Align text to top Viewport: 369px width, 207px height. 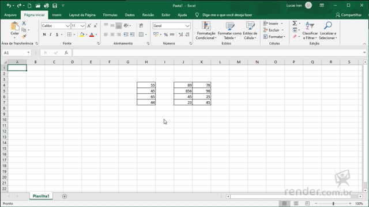click(106, 25)
